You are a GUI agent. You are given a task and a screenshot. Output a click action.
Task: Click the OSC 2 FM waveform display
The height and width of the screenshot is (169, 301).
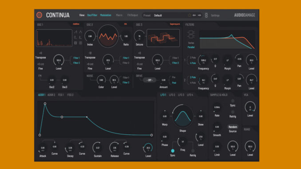(108, 36)
